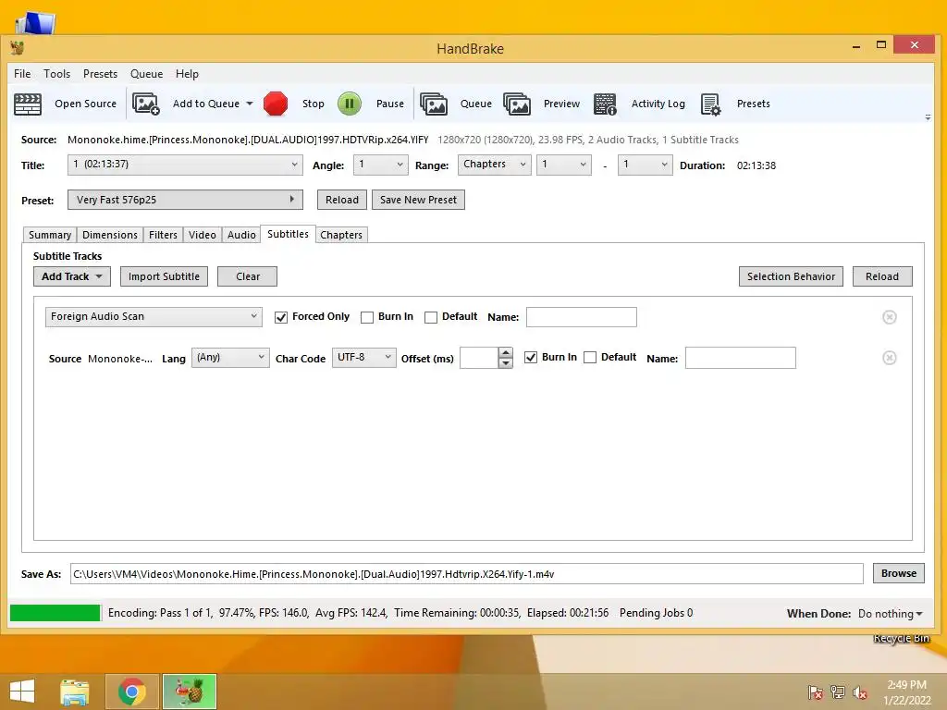Viewport: 947px width, 710px height.
Task: Switch to the Filters tab
Action: [163, 235]
